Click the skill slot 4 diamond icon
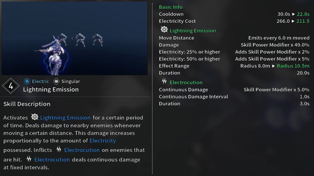This screenshot has height=176, width=314. coord(11,86)
